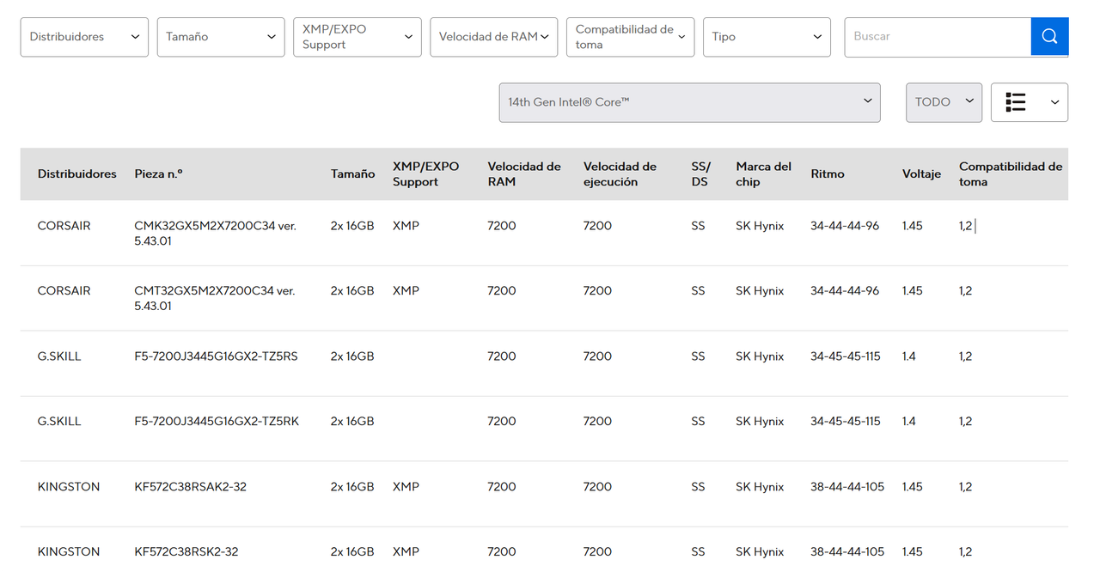
Task: Click socket value 1,2 in the CMK32GX5M2X7200C34 row
Action: point(966,226)
